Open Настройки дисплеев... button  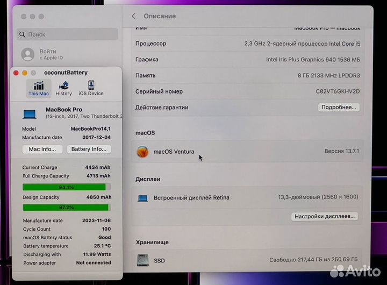coord(325,216)
